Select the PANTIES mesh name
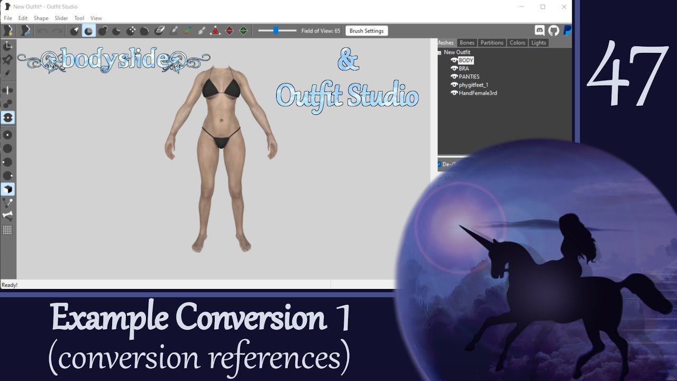 tap(469, 77)
